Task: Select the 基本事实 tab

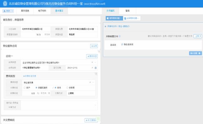Action: click(59, 11)
